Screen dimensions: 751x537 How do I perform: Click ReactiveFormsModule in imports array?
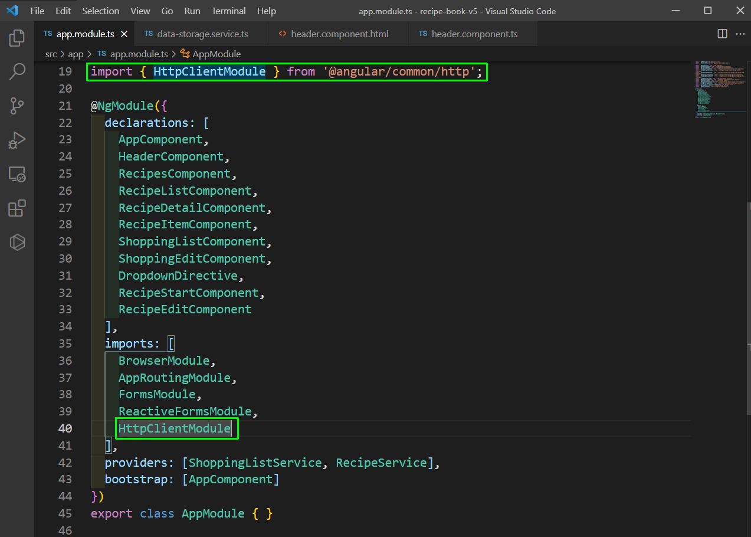(x=185, y=411)
